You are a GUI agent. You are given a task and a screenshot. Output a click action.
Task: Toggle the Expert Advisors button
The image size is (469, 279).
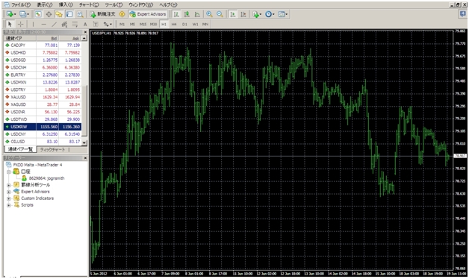click(x=148, y=14)
